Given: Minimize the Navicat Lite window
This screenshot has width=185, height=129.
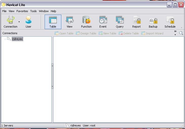Looking at the screenshot, I should tap(169, 5).
